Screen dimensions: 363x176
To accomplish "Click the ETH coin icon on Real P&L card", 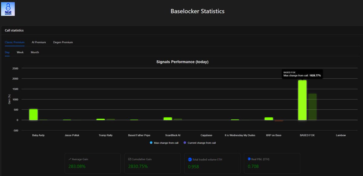I will point(250,159).
